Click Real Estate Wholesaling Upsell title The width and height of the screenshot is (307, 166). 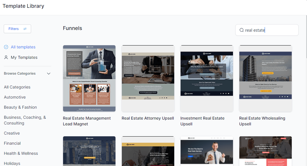pyautogui.click(x=262, y=121)
